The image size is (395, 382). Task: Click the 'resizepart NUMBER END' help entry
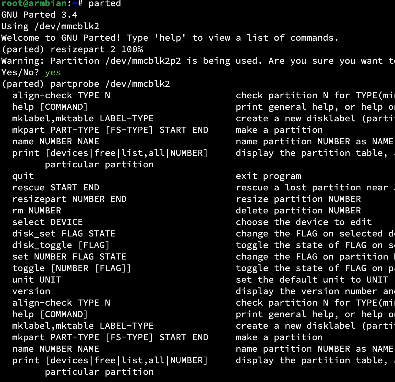coord(69,199)
